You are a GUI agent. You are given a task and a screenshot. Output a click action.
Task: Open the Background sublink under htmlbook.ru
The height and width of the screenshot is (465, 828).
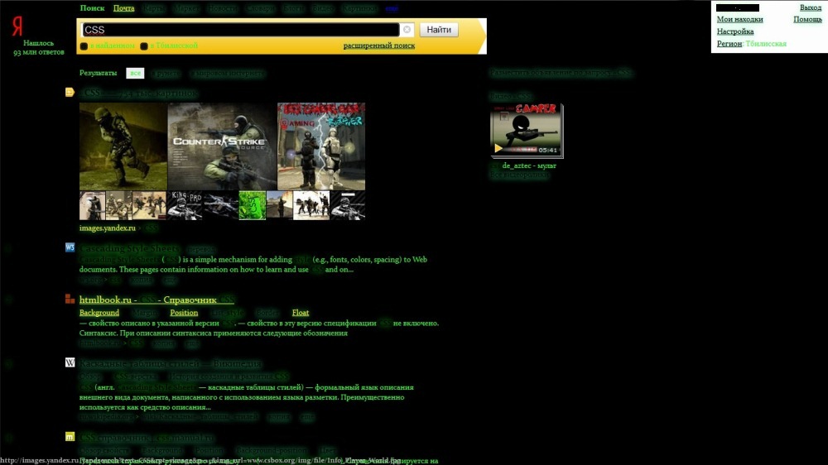[99, 313]
